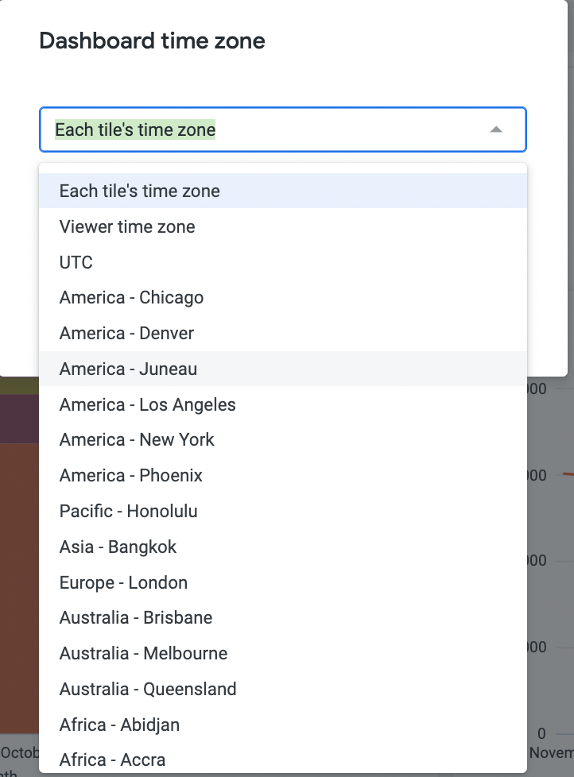Collapse the time zone dropdown using the chevron
574x777 pixels.
(x=496, y=129)
